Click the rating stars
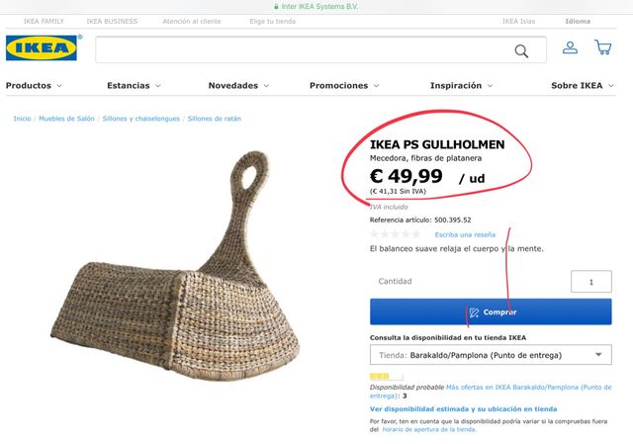 [x=396, y=234]
